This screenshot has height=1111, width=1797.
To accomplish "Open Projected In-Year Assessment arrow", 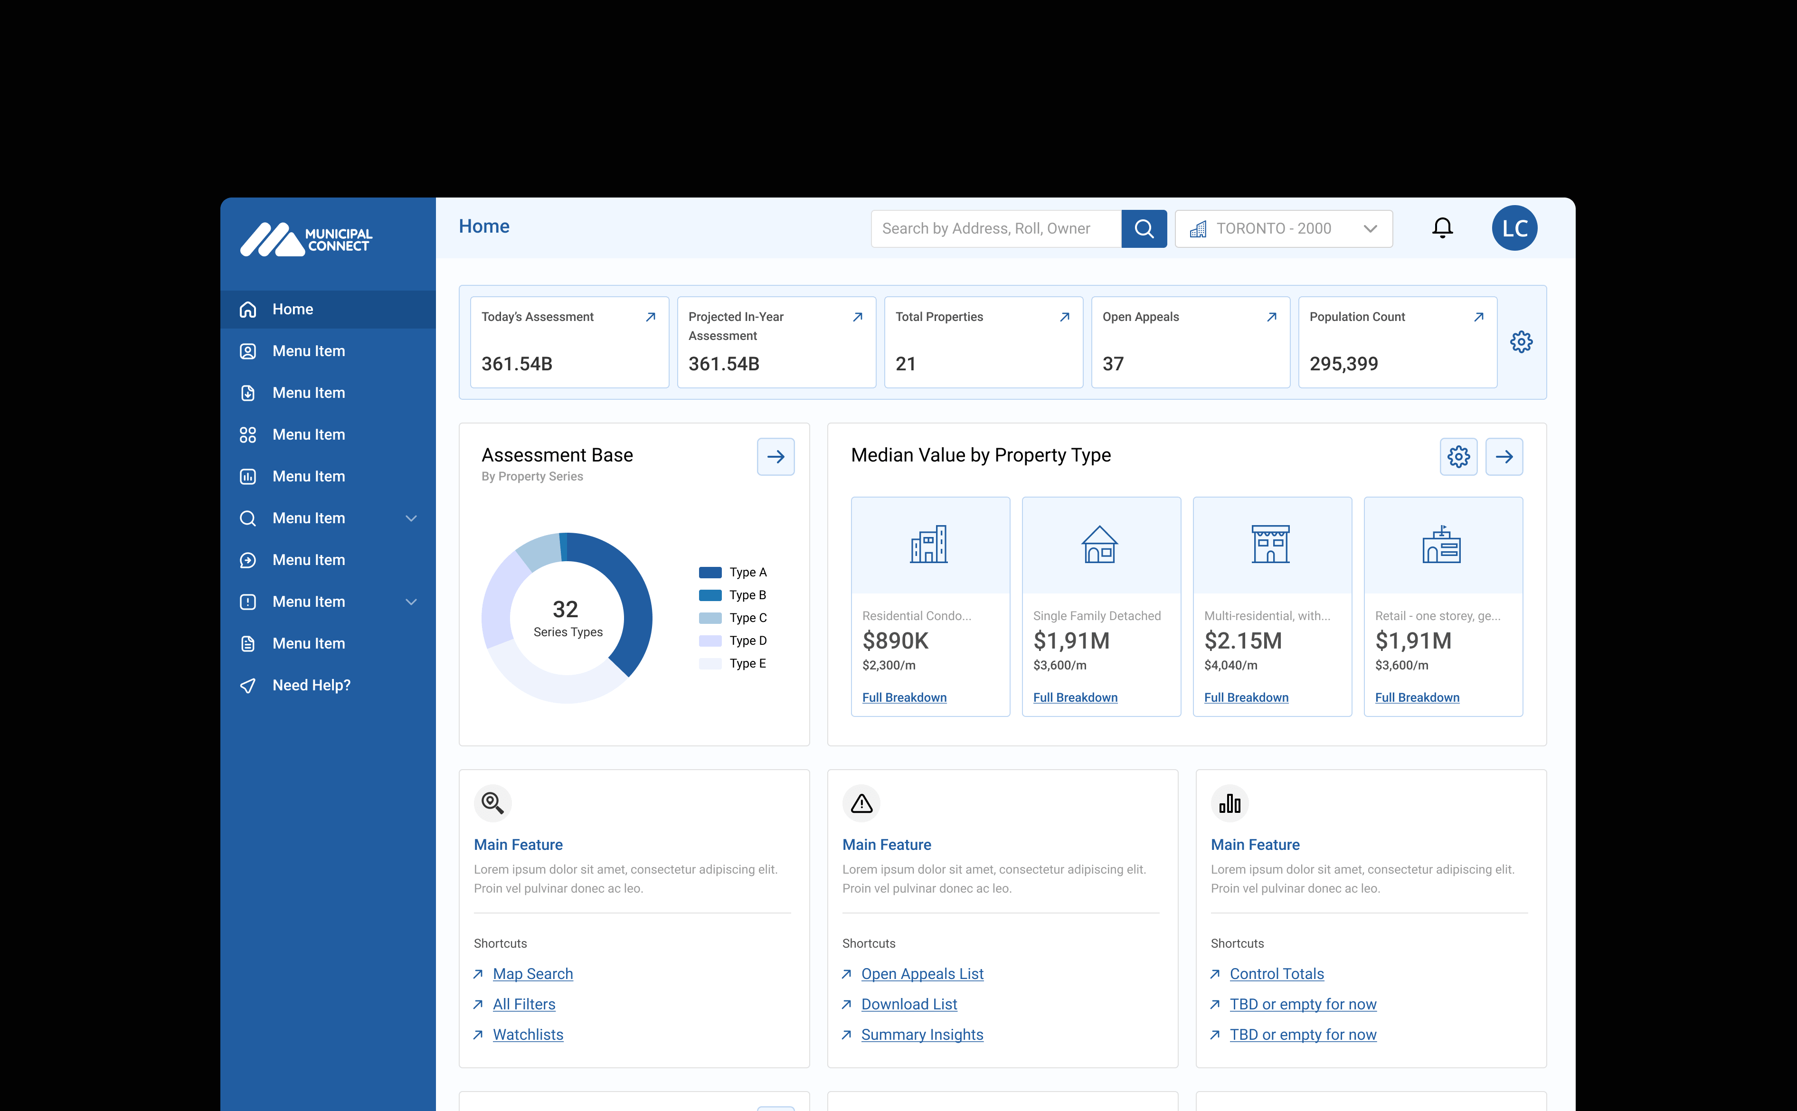I will [858, 317].
